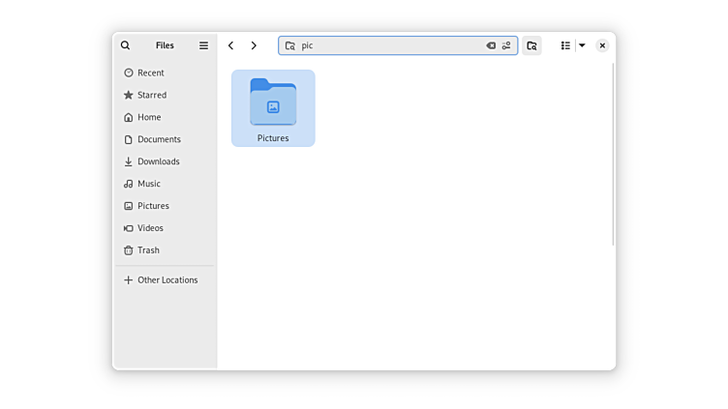
Task: Open the hamburger main menu
Action: pyautogui.click(x=203, y=45)
